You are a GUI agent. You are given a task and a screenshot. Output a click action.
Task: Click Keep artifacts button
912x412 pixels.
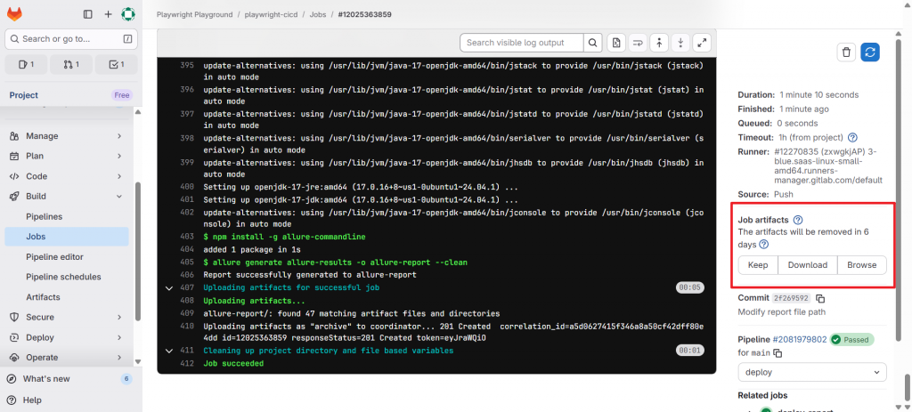coord(758,265)
